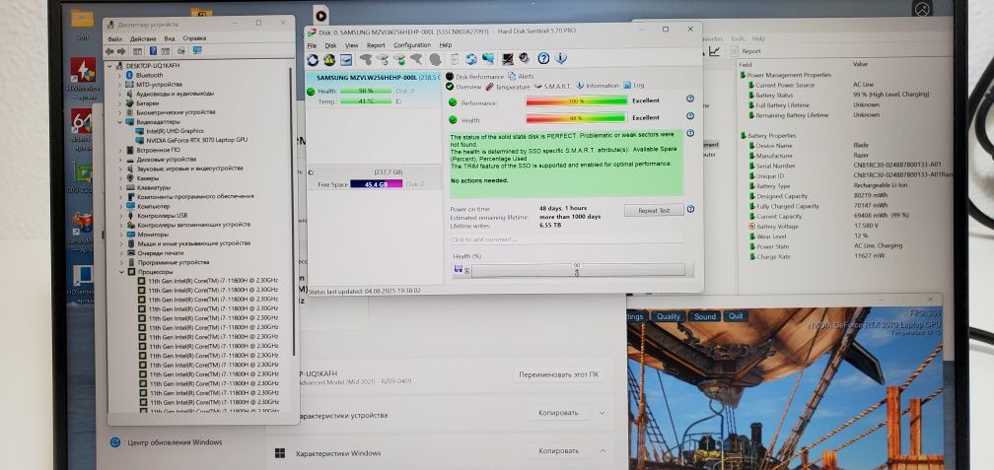This screenshot has width=994, height=470.
Task: Click the help icon next to Repeat Test
Action: tap(690, 209)
